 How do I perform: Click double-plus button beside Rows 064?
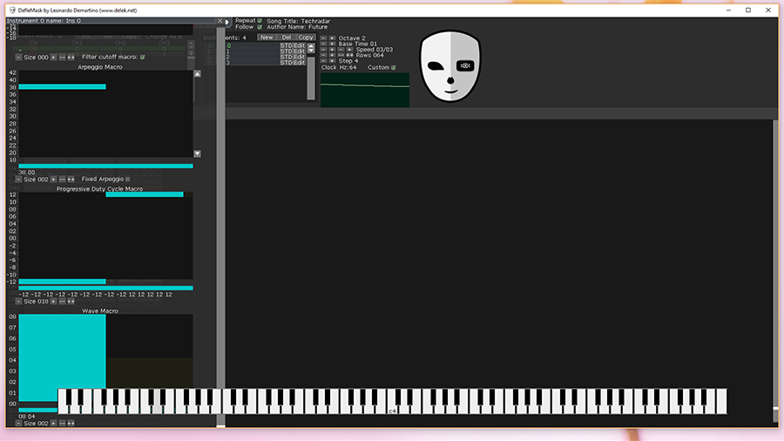point(349,55)
